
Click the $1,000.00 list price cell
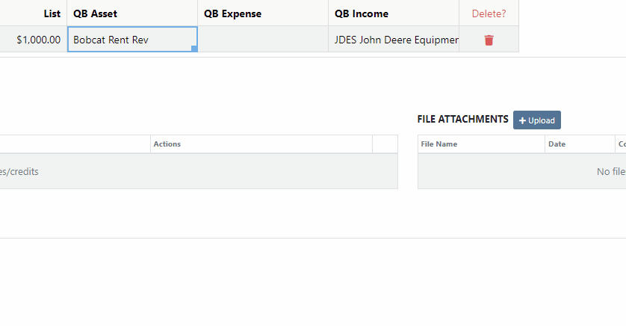point(33,40)
